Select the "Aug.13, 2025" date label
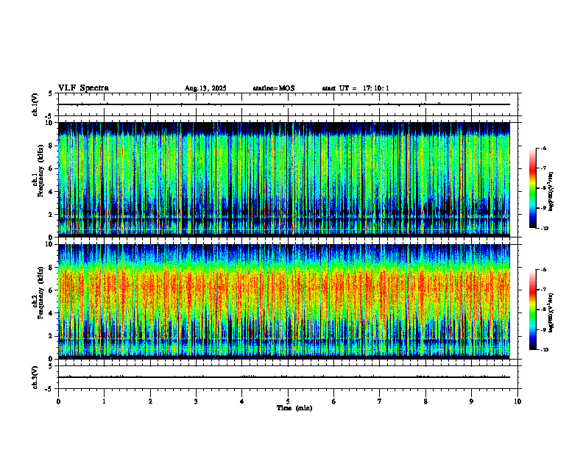 [205, 88]
